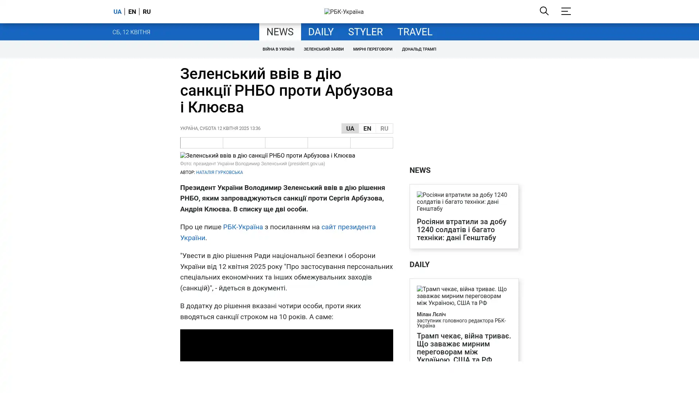Switch site language to EN in header
Image resolution: width=699 pixels, height=393 pixels.
[x=132, y=12]
